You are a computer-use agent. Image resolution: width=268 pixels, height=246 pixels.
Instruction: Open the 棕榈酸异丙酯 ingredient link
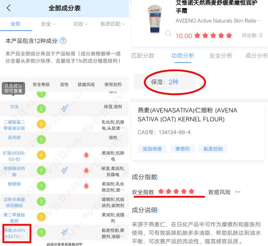[14, 172]
